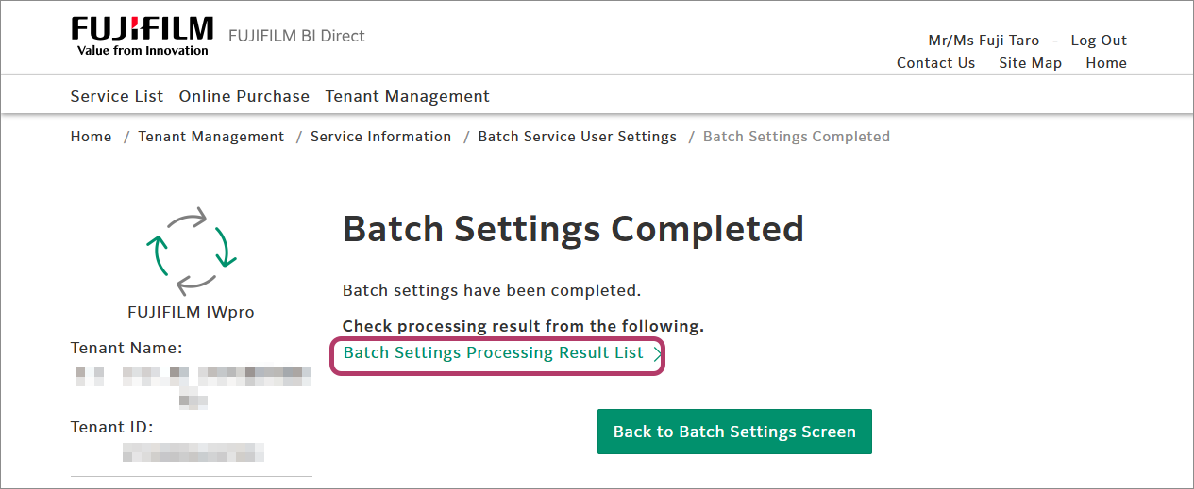Select Tenant Management in navigation bar
Screen dimensions: 1194x489
tap(407, 96)
